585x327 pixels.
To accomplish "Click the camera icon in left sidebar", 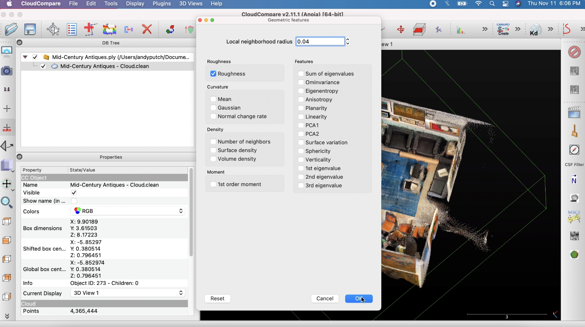I will click(7, 71).
